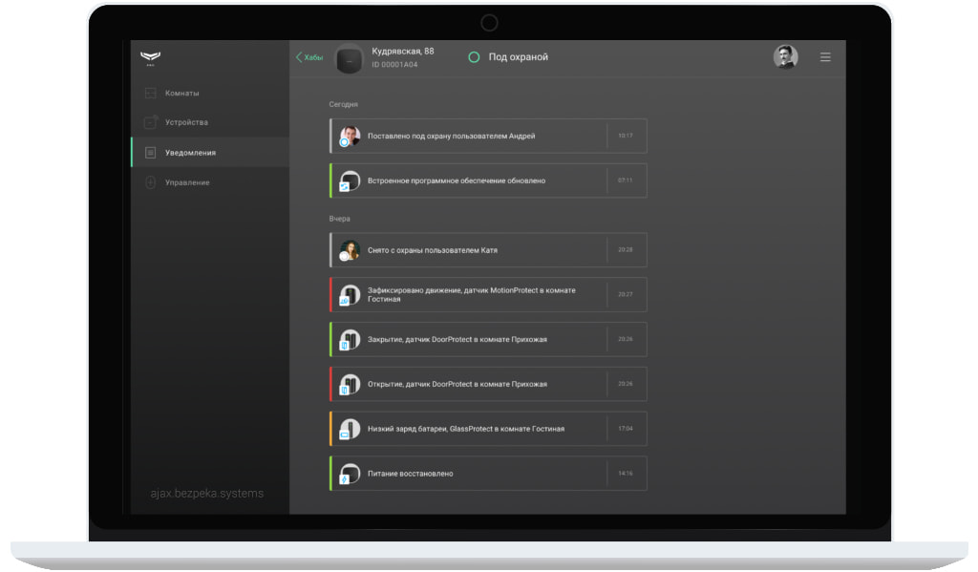
Task: Click Катя's avatar in the notification
Action: (x=350, y=250)
